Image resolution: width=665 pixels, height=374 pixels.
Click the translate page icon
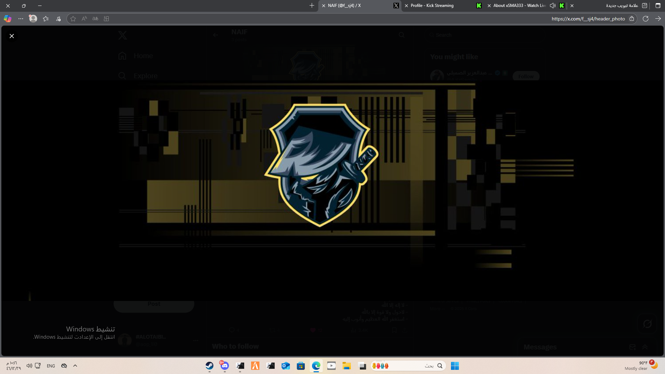95,19
